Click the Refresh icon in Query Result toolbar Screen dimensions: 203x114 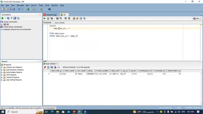(52, 67)
